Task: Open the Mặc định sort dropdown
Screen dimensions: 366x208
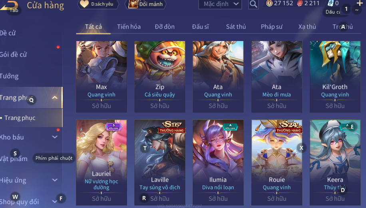Action: pos(220,4)
